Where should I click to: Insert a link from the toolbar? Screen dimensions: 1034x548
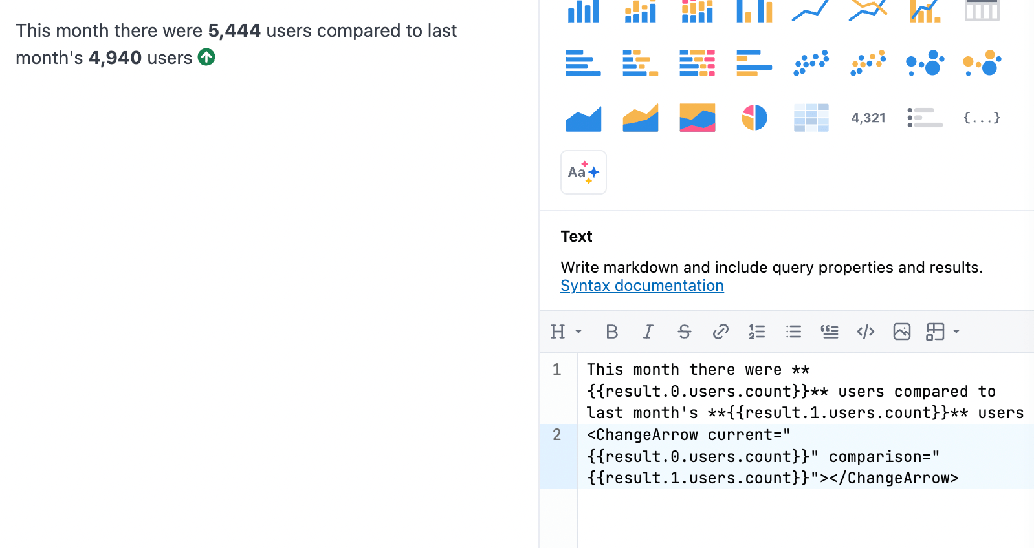click(x=720, y=332)
